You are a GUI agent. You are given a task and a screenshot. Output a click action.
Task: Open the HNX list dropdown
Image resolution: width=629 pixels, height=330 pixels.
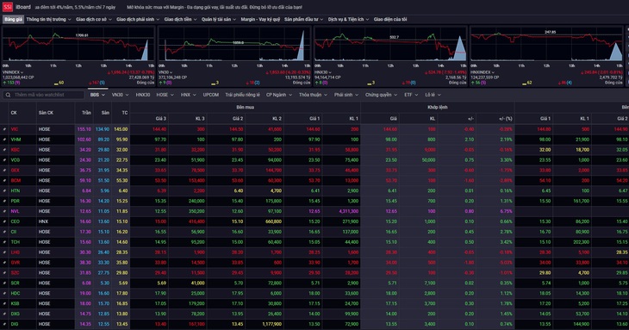(x=188, y=95)
